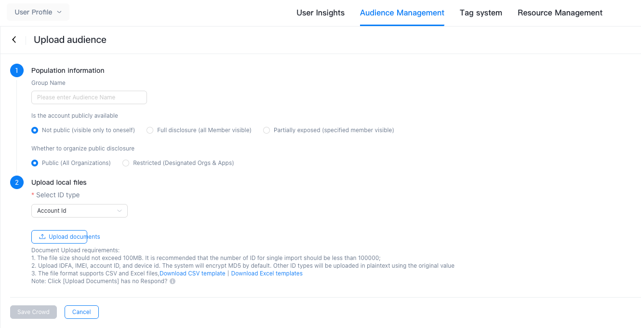Switch to User Insights tab
This screenshot has width=641, height=328.
point(320,13)
